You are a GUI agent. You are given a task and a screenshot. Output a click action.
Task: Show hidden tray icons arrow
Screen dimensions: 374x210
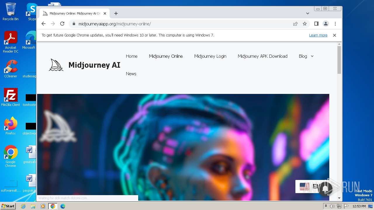(326, 206)
